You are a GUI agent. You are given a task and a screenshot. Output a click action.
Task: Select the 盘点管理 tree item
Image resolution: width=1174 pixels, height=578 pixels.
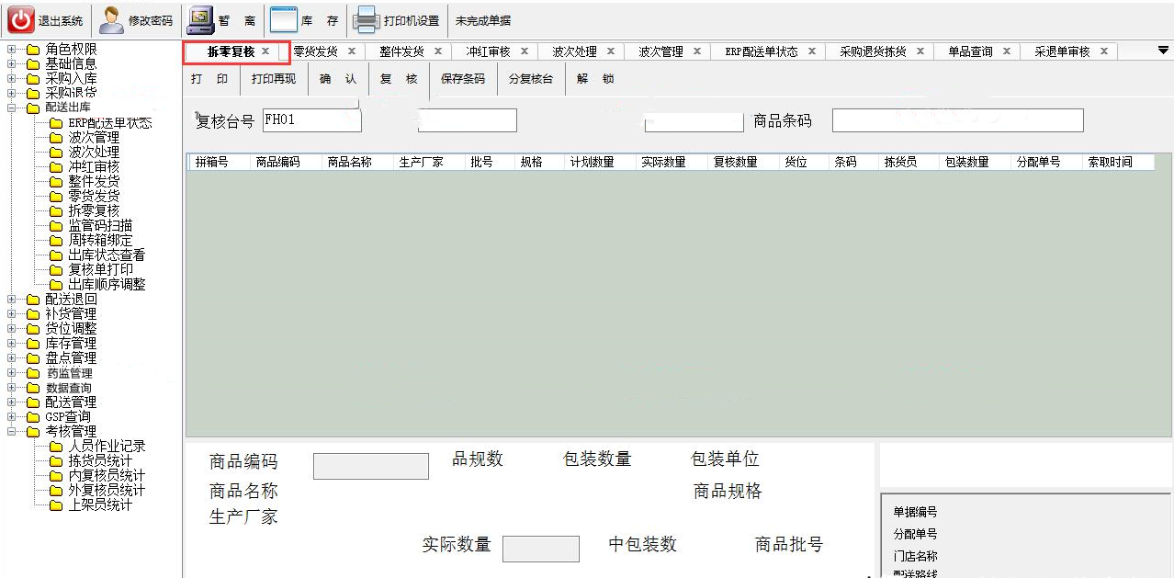71,357
